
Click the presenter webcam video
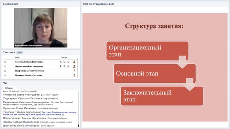point(41,28)
